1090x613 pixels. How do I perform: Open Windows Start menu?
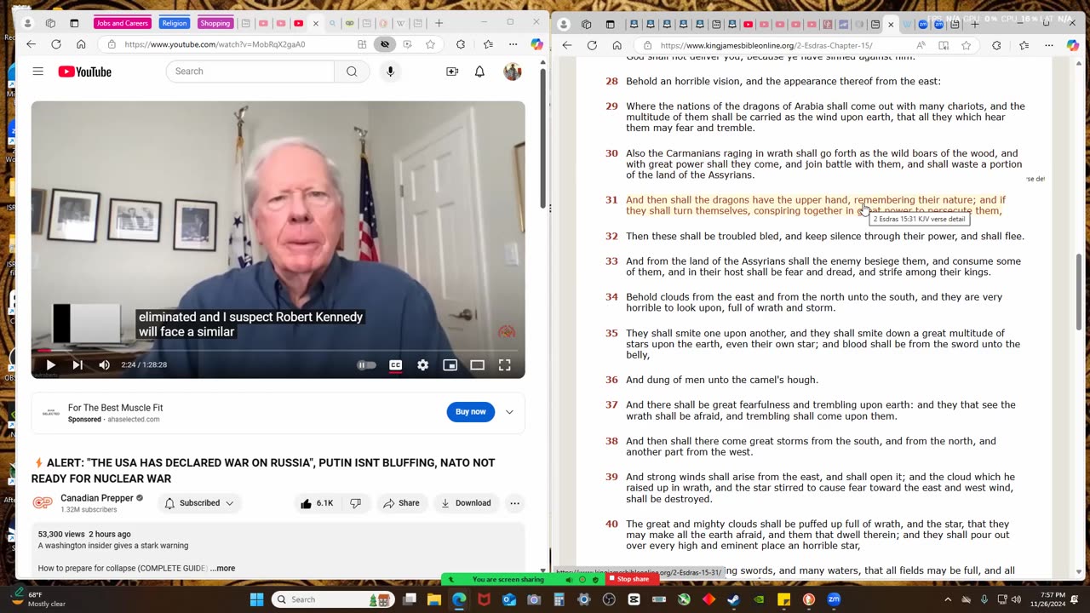[x=256, y=599]
